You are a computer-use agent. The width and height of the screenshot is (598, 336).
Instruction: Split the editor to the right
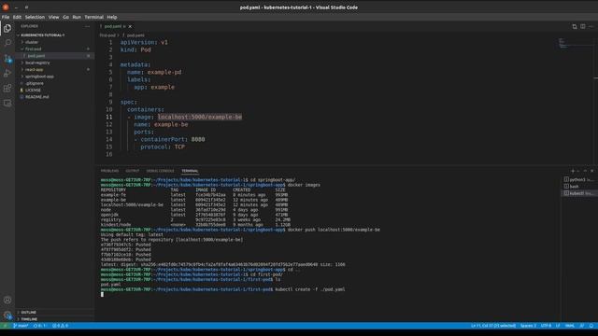coord(583,26)
